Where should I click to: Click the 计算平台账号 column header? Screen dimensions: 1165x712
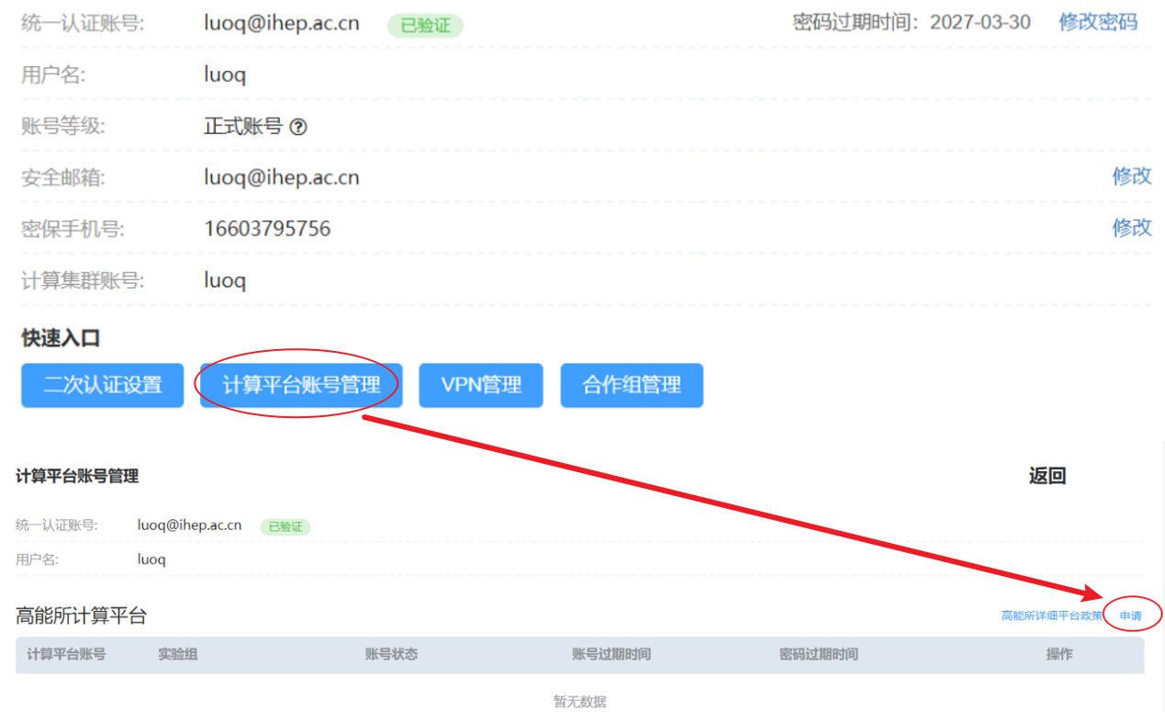[x=66, y=654]
